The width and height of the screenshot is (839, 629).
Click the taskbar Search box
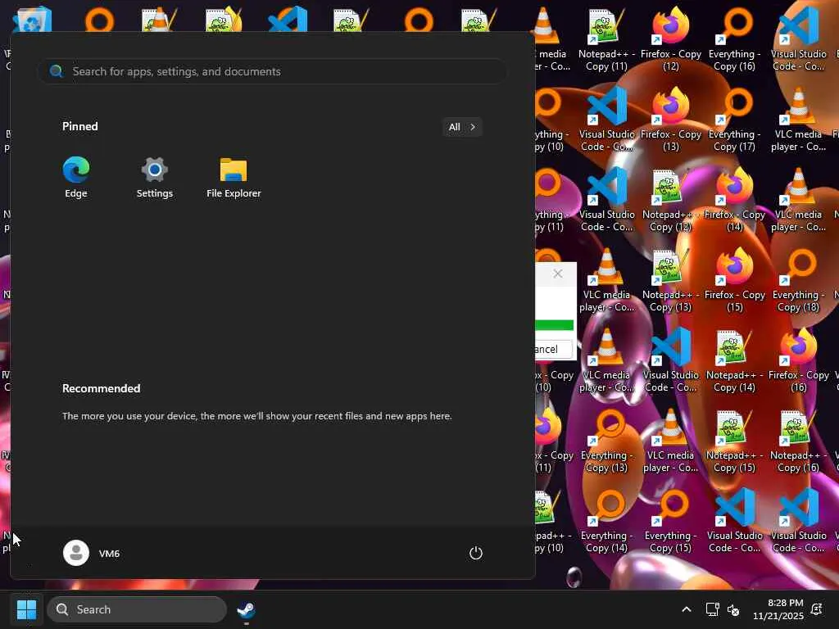pyautogui.click(x=137, y=609)
